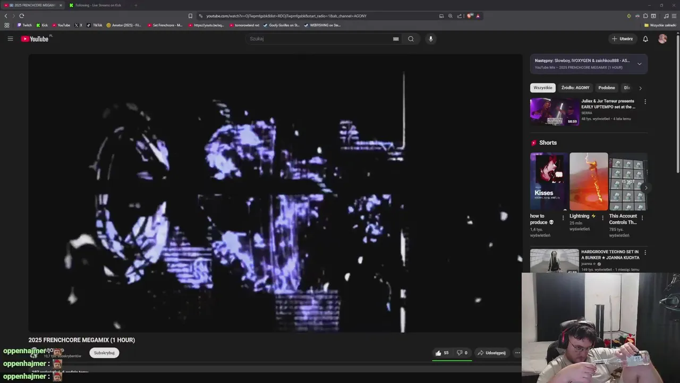Open Set Frenchcore bookmark
Viewport: 680px width, 383px height.
click(165, 25)
